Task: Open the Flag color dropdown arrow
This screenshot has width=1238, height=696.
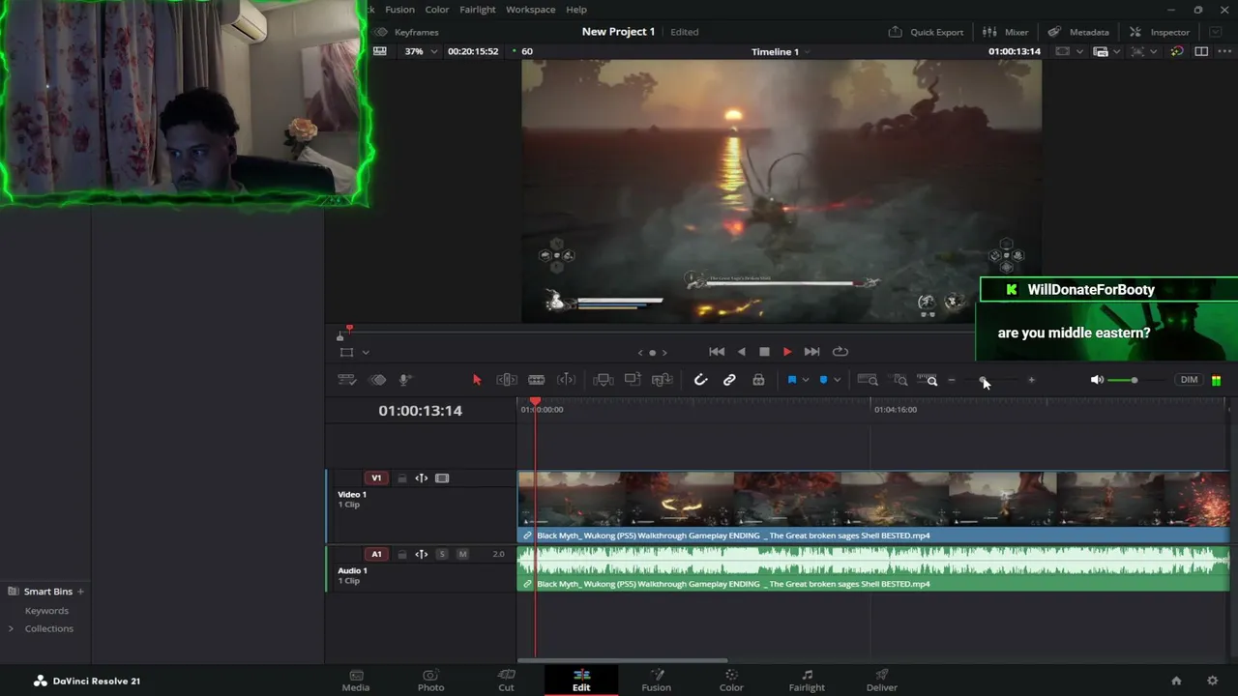Action: click(x=806, y=380)
